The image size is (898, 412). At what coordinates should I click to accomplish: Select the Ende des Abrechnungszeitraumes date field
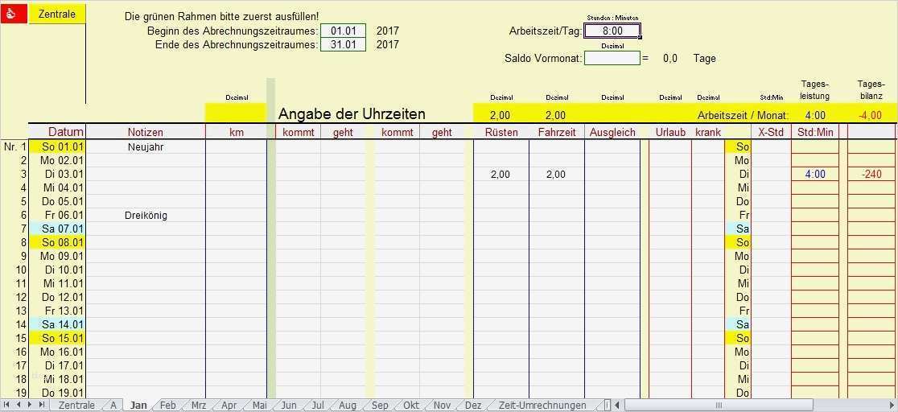click(343, 45)
